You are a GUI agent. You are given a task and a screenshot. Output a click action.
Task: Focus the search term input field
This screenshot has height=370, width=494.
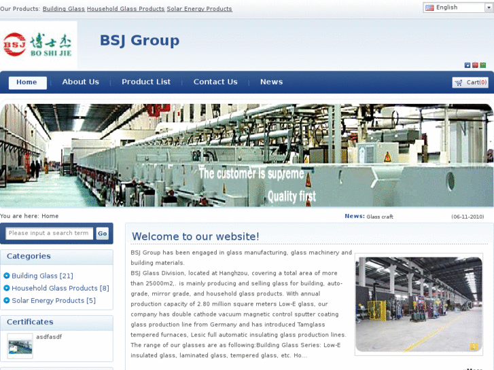50,234
